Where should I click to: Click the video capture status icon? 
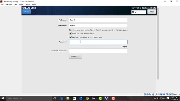(164, 94)
